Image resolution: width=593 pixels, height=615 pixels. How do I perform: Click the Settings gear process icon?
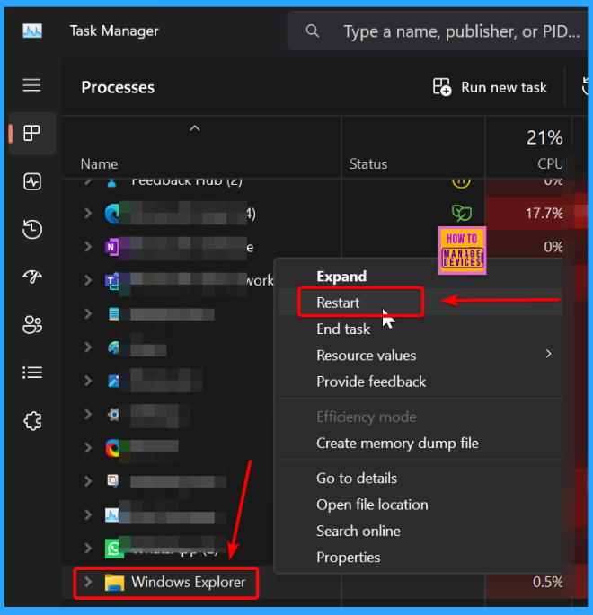[x=113, y=414]
